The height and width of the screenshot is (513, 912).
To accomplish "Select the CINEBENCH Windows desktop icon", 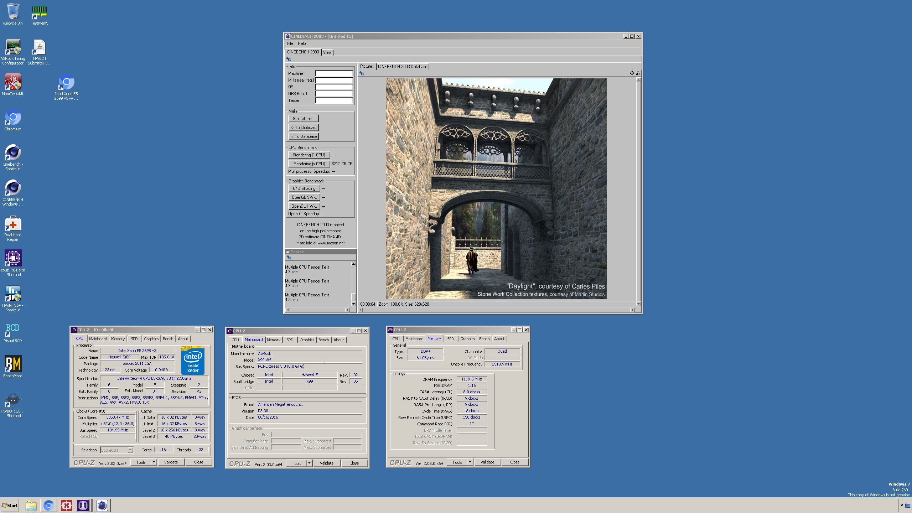I will [x=13, y=193].
